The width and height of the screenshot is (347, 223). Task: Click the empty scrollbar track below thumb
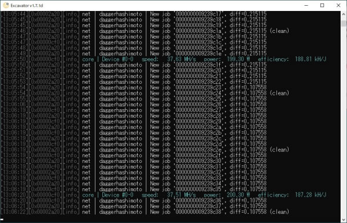click(344, 121)
